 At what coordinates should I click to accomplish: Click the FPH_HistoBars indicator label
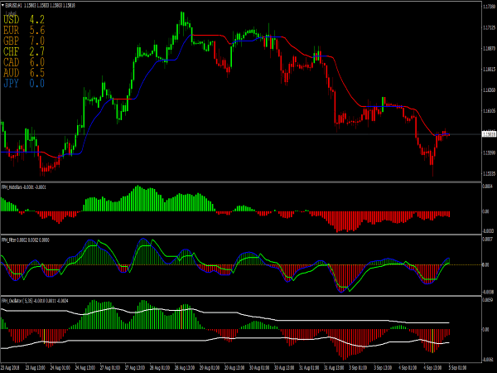coord(12,187)
